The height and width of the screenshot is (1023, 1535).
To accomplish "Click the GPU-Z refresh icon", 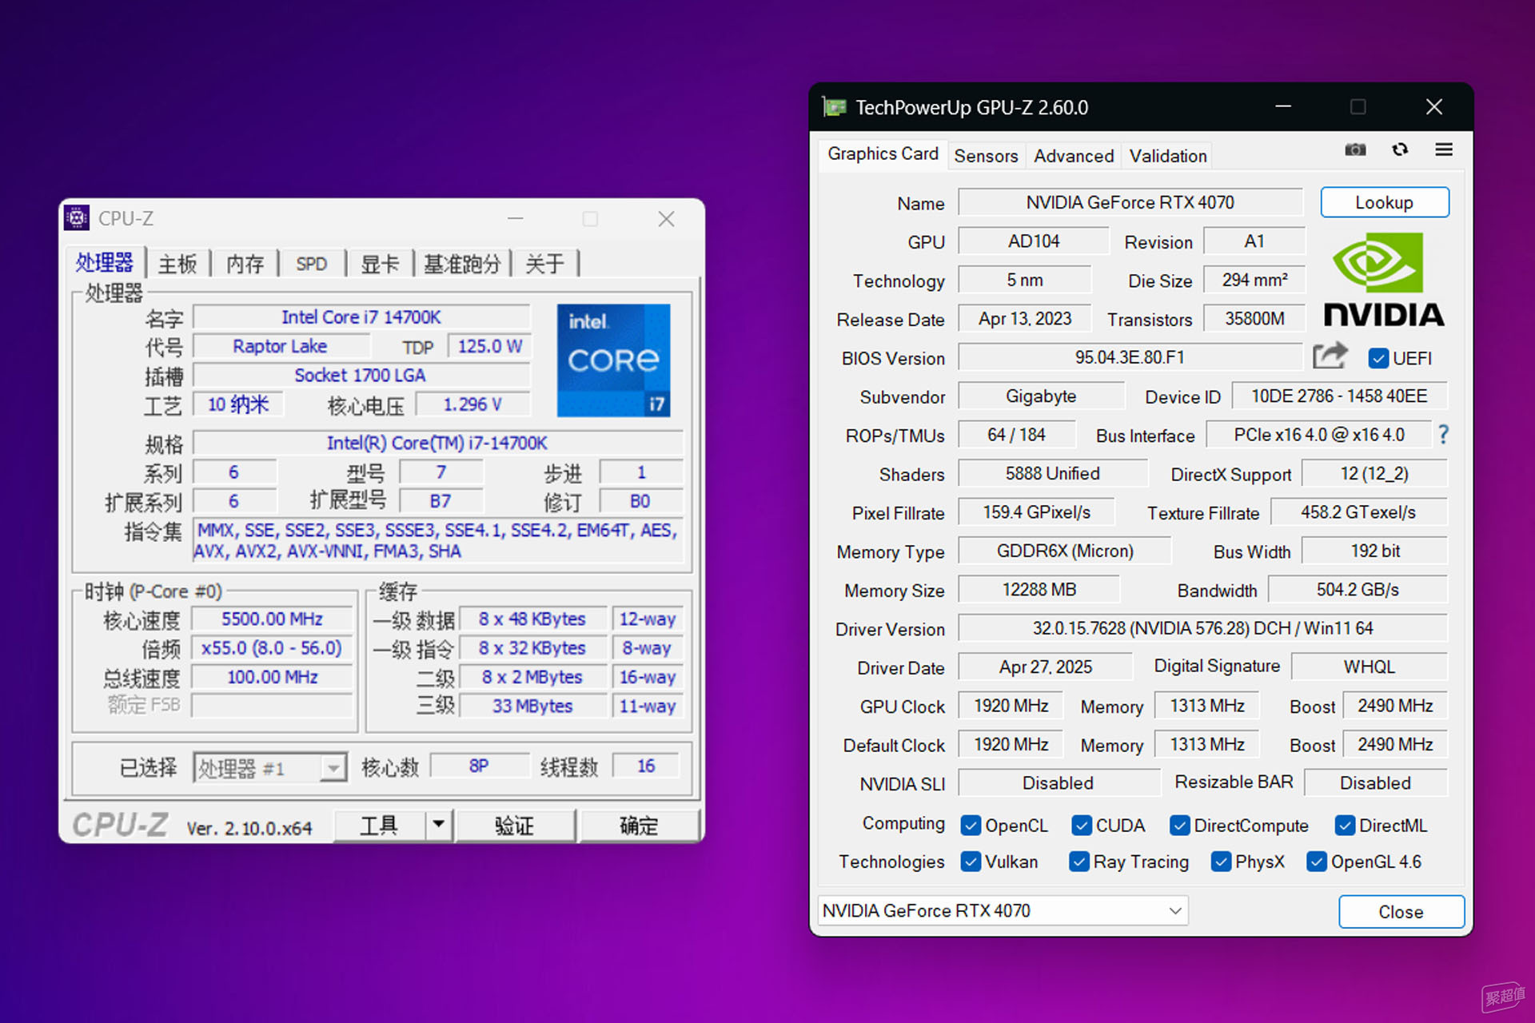I will click(x=1400, y=149).
